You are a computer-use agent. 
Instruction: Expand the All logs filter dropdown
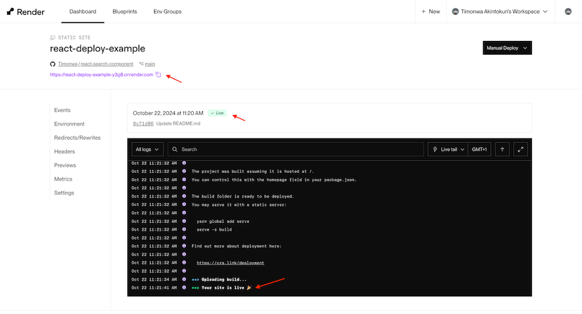[147, 149]
